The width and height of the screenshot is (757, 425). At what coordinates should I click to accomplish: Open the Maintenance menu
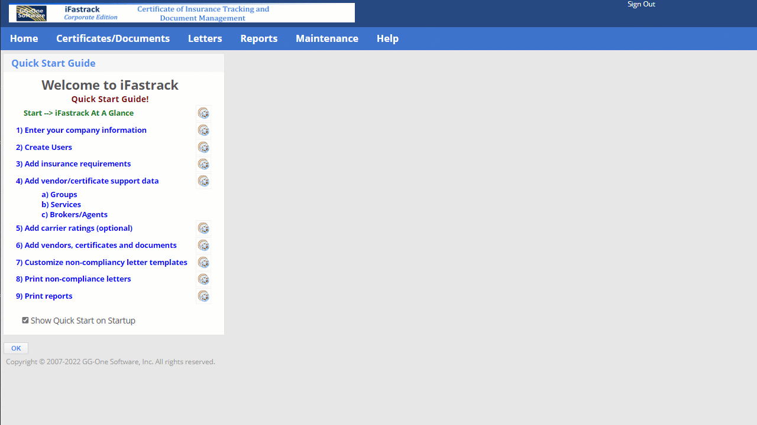pyautogui.click(x=327, y=38)
